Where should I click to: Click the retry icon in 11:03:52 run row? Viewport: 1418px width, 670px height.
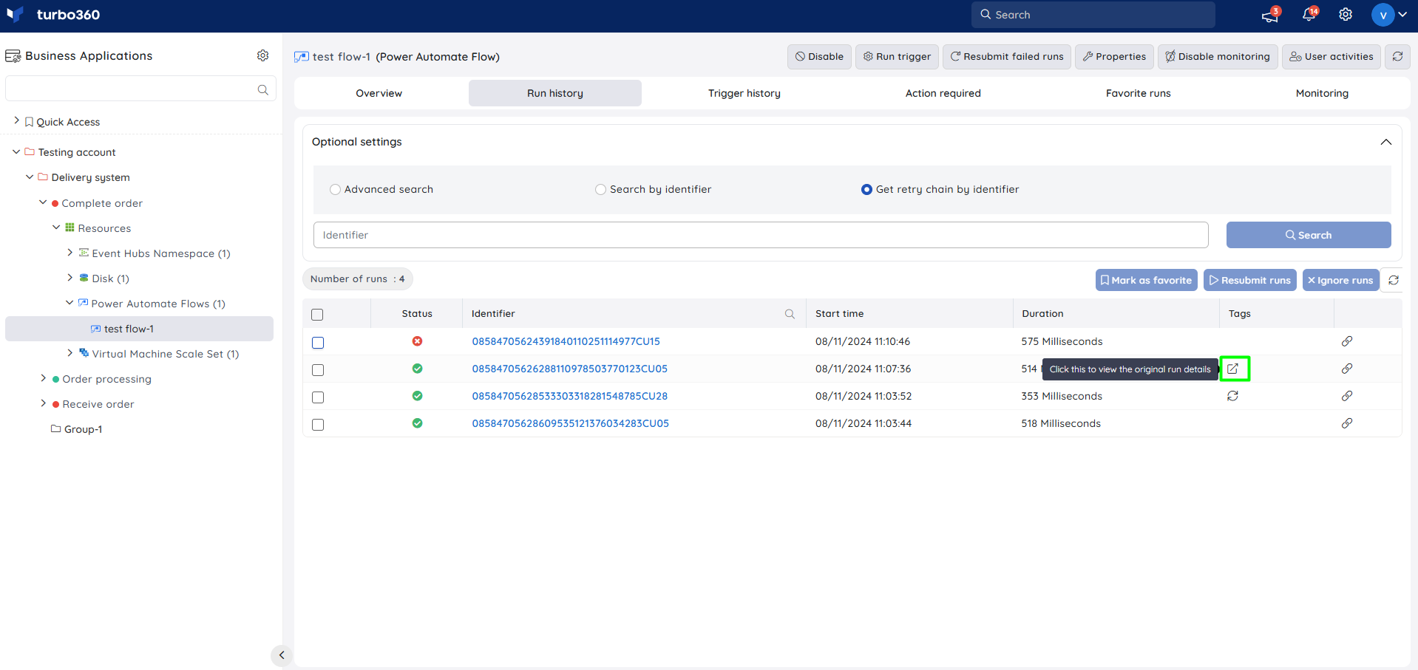1232,396
